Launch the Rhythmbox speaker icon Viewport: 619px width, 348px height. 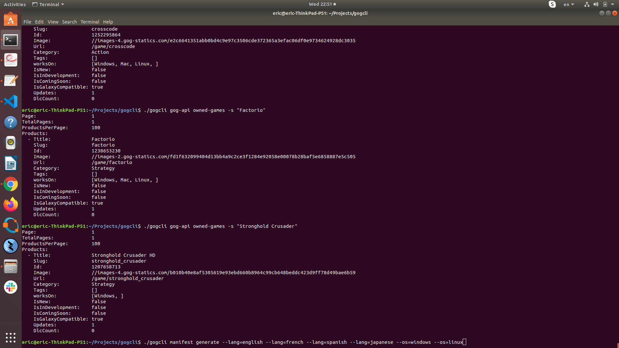11,143
